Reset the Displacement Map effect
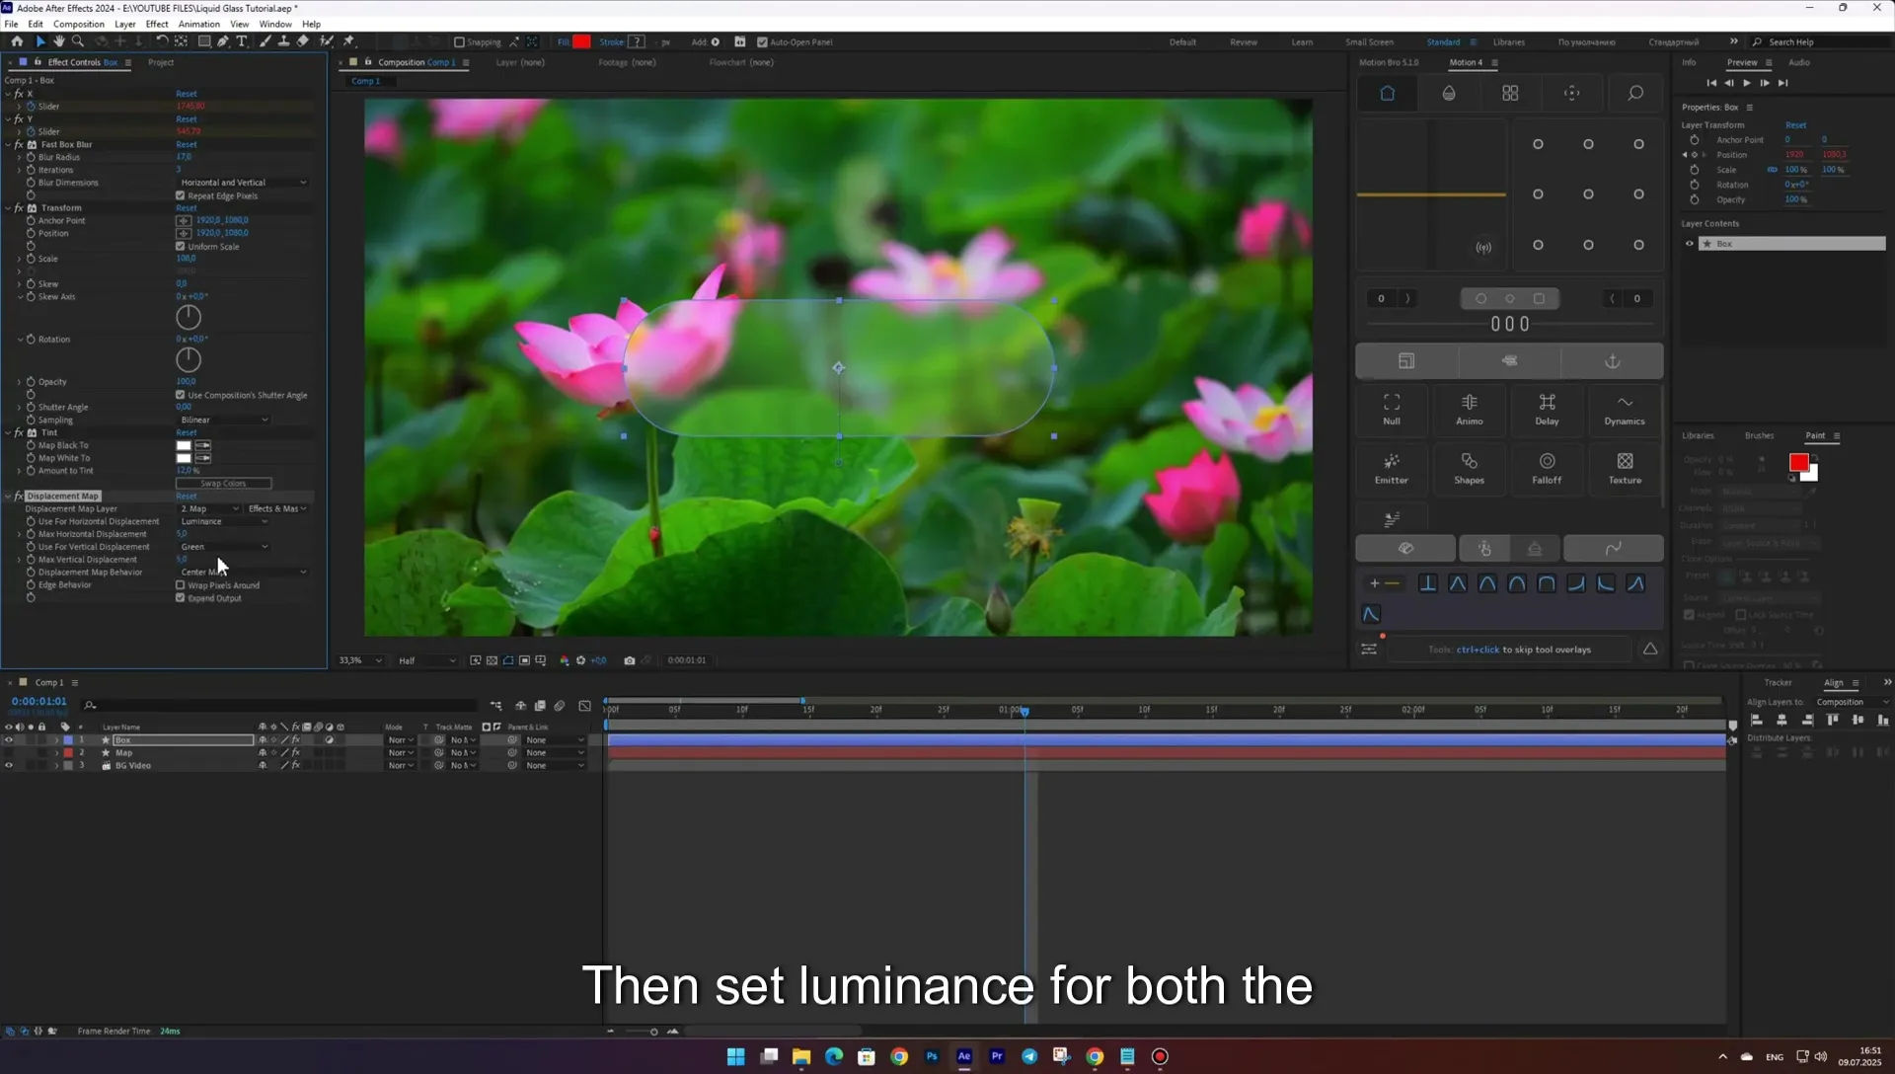 tap(187, 497)
